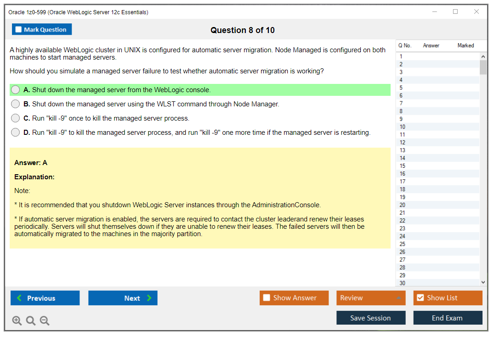Click the Mark Question flag icon
Screen dimensions: 494x337
(18, 29)
